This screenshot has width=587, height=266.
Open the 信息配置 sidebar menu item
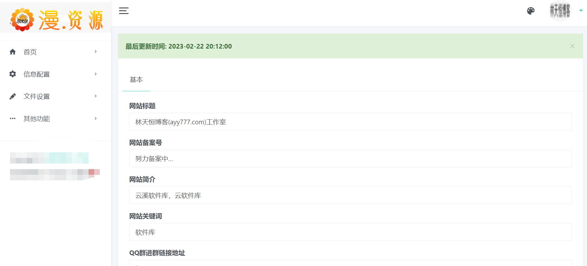pyautogui.click(x=37, y=74)
